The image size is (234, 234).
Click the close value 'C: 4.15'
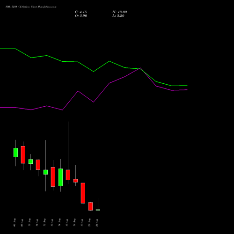click(81, 12)
